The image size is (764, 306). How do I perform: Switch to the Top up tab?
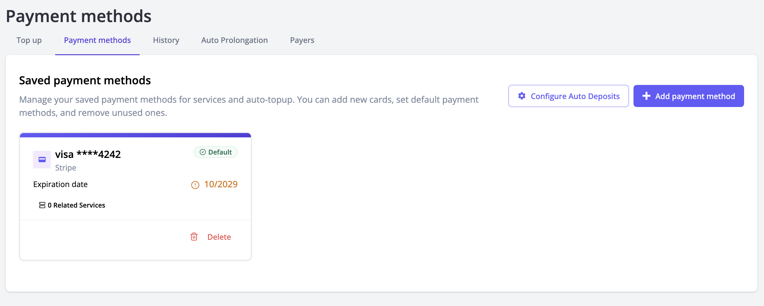tap(29, 40)
